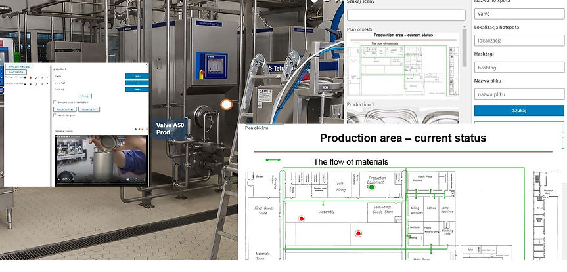Tick the checkbox below the small center button
The width and height of the screenshot is (567, 272).
pyautogui.click(x=55, y=102)
